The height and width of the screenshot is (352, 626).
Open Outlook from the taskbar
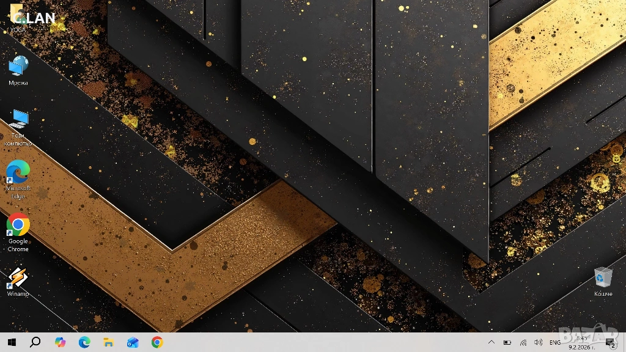click(x=133, y=342)
